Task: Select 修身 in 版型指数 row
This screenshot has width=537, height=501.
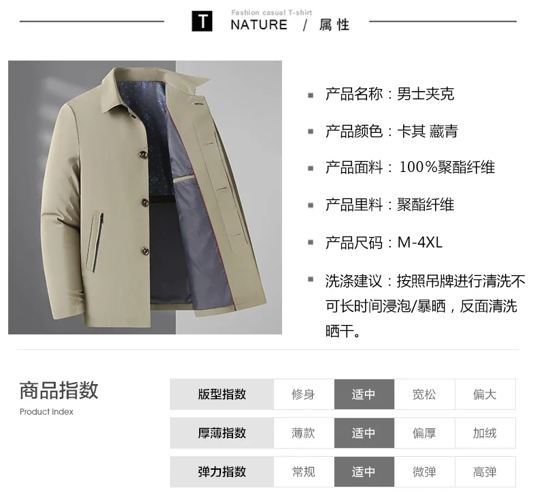Action: tap(303, 394)
